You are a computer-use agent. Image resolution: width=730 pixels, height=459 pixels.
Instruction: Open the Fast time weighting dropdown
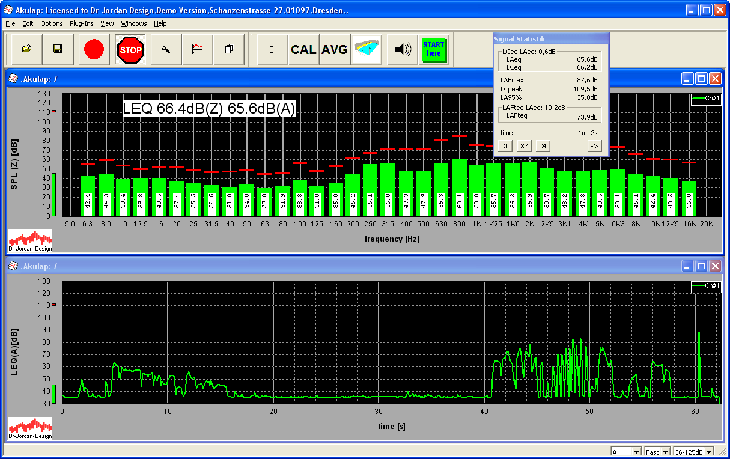[x=666, y=452]
